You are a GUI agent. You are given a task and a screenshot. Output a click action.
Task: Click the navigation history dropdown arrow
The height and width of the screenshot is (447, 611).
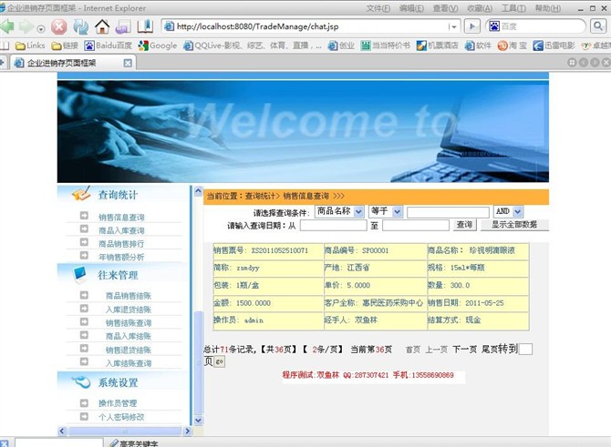41,29
